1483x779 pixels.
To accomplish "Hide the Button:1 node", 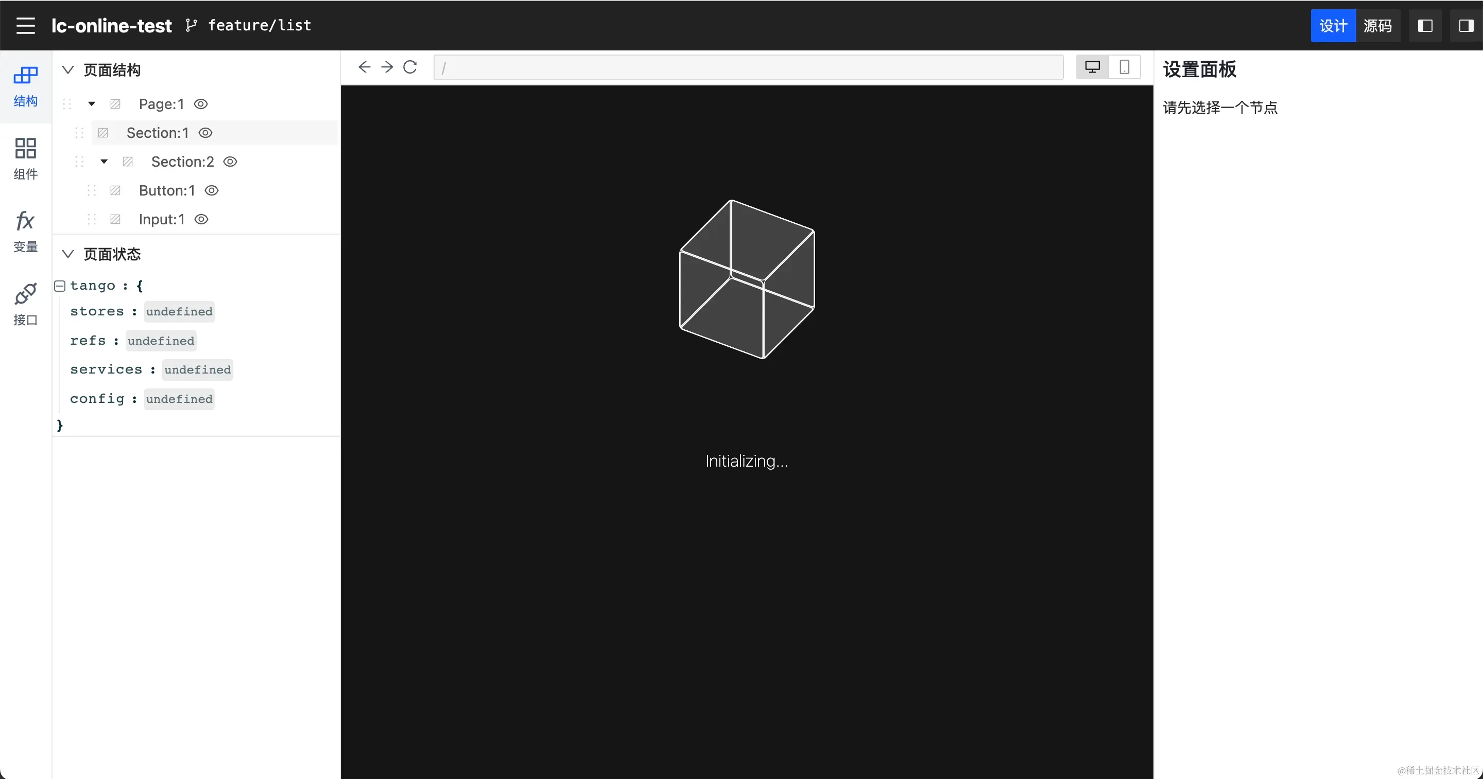I will coord(212,190).
